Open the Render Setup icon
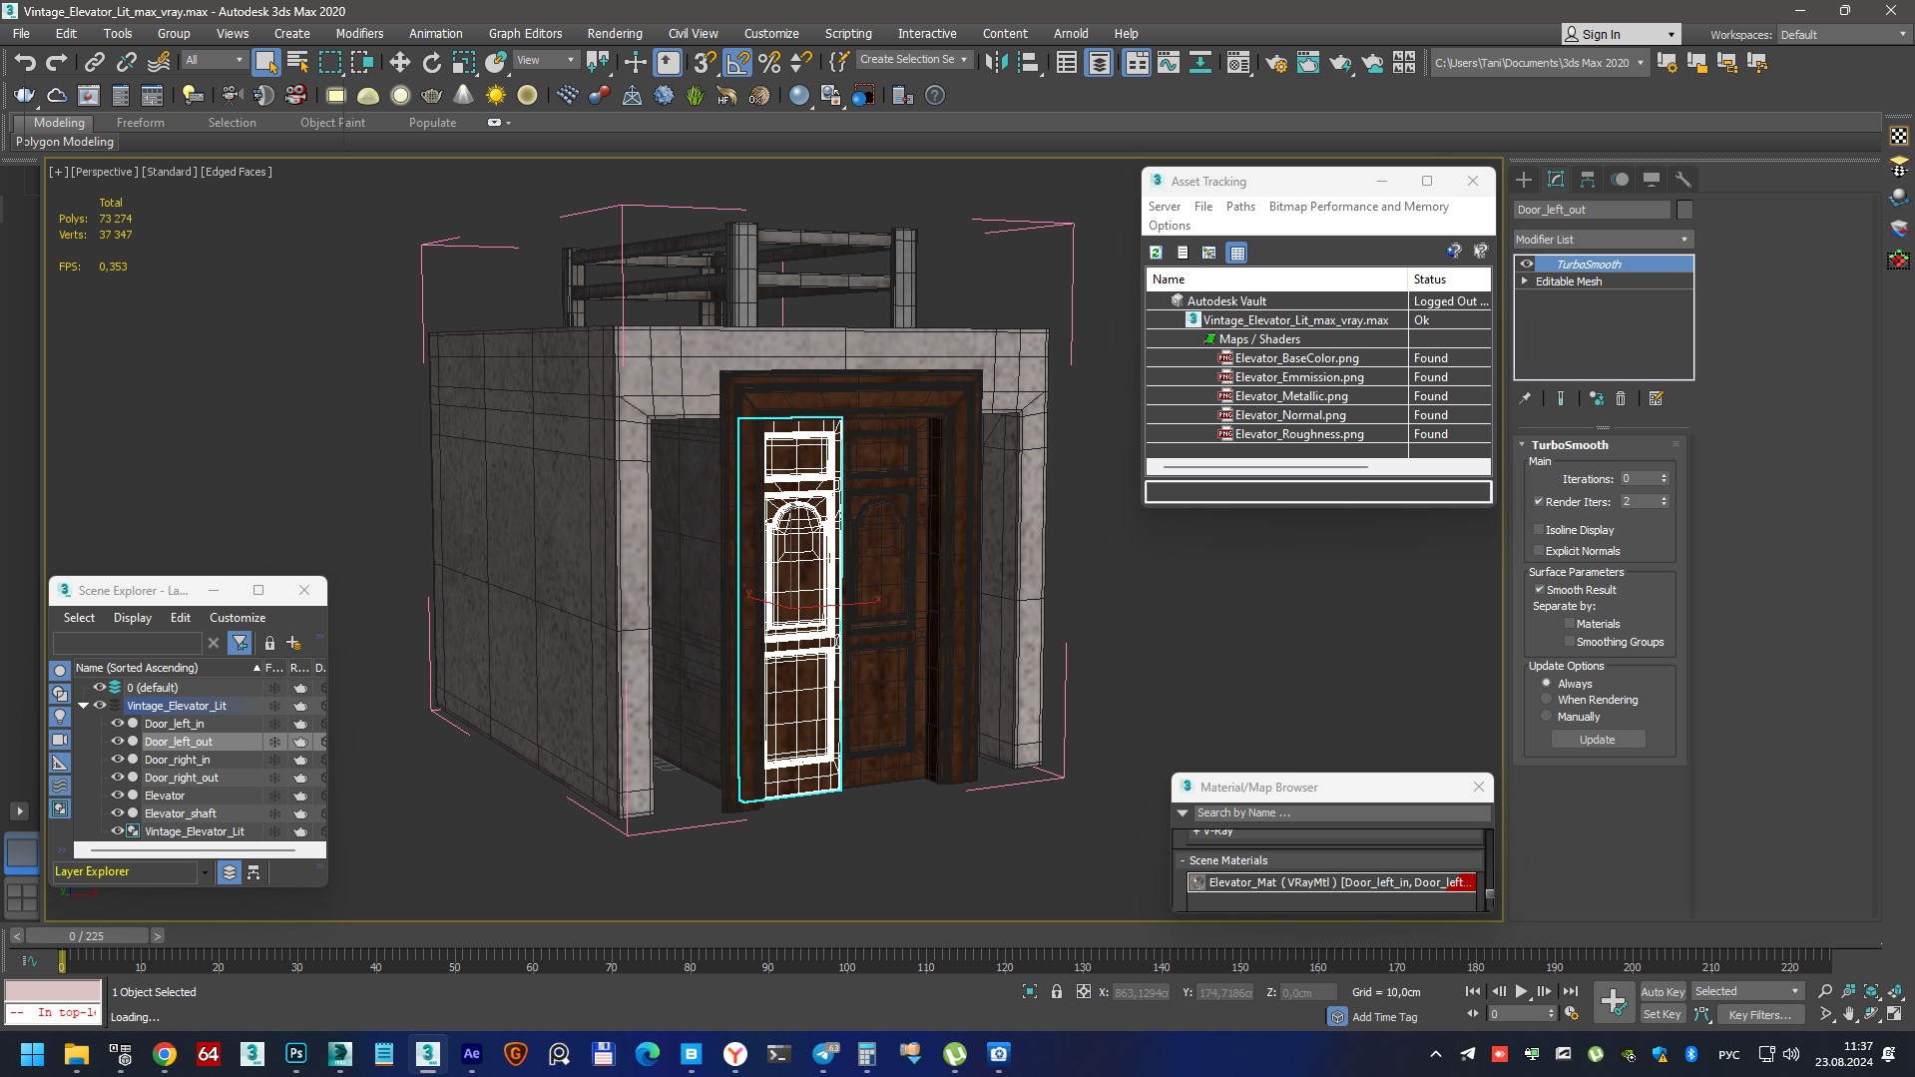 1275,63
